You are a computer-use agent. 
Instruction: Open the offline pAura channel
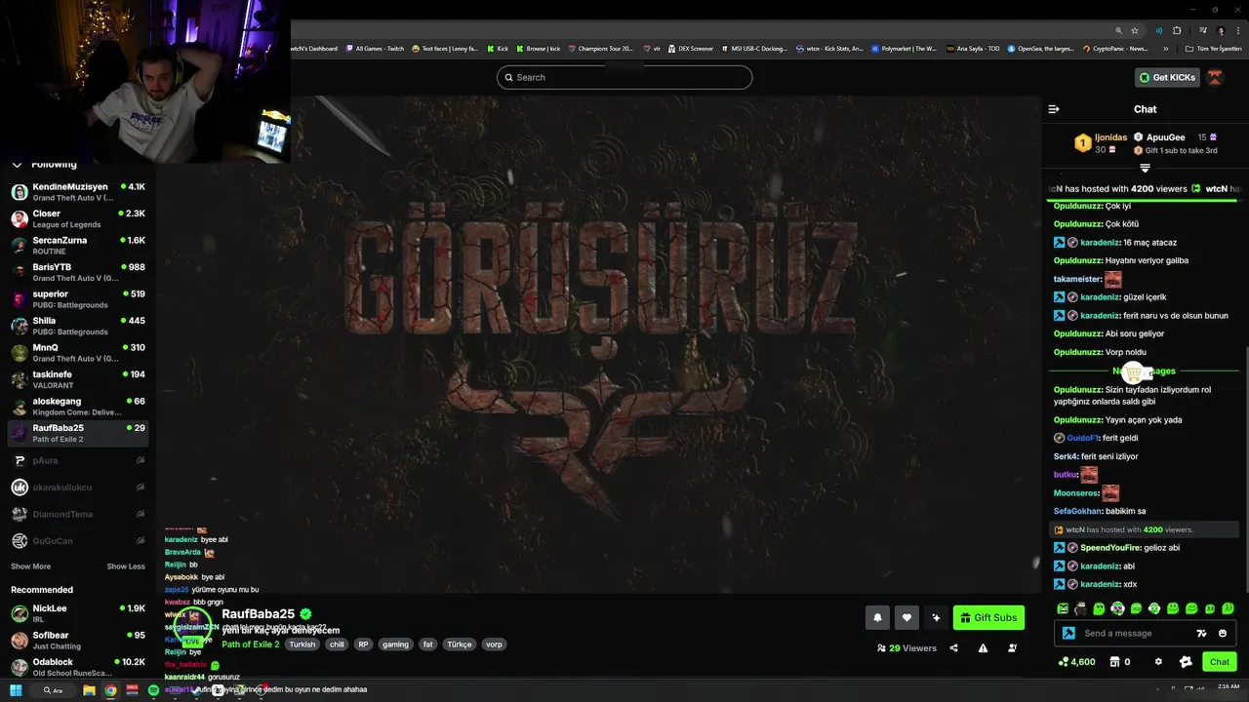tap(78, 460)
